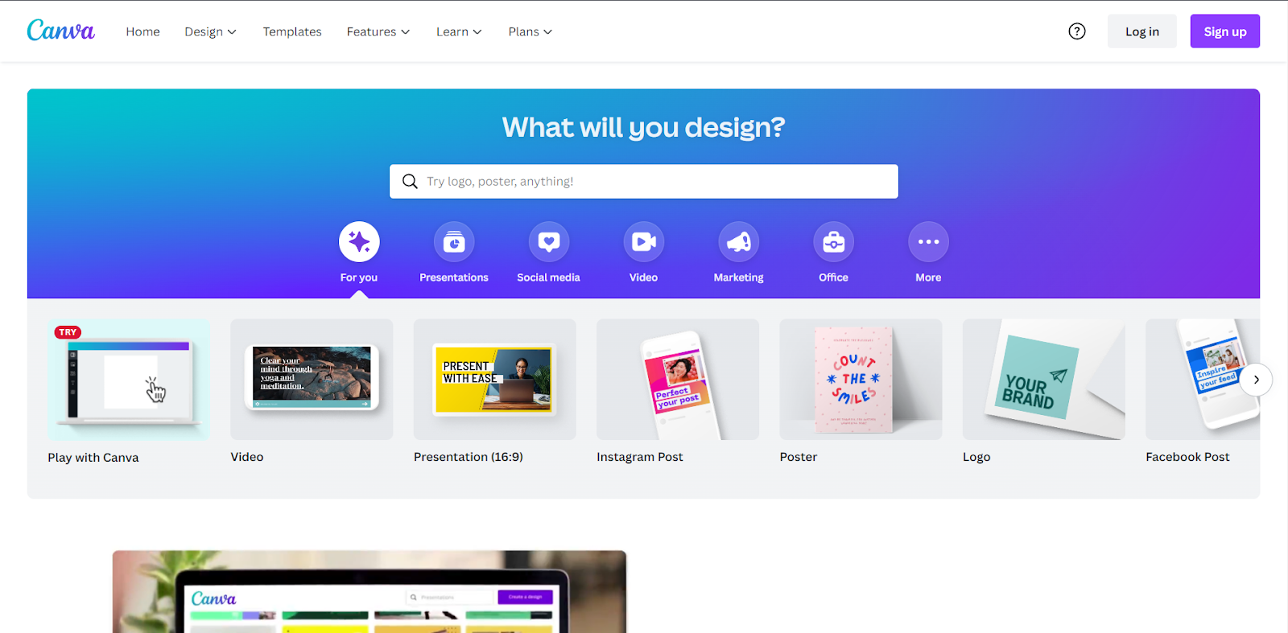Viewport: 1288px width, 633px height.
Task: Click the Instagram Post label
Action: 640,457
